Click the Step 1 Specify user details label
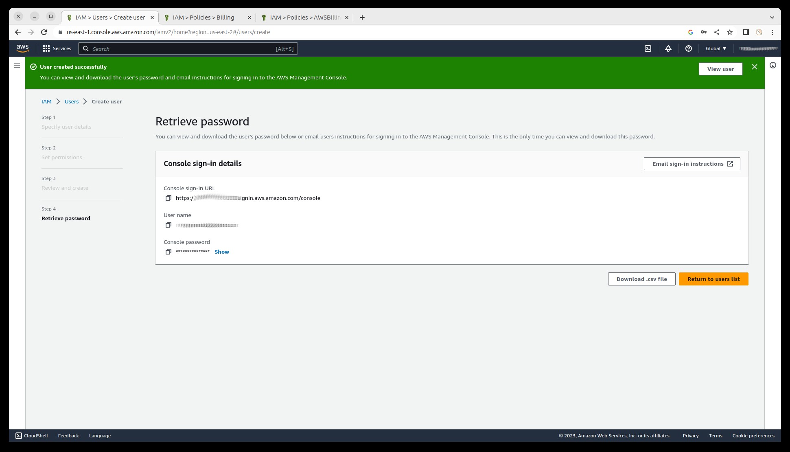 coord(66,127)
